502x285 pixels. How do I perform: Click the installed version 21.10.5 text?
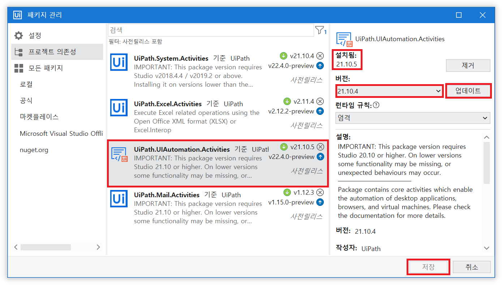pyautogui.click(x=347, y=64)
